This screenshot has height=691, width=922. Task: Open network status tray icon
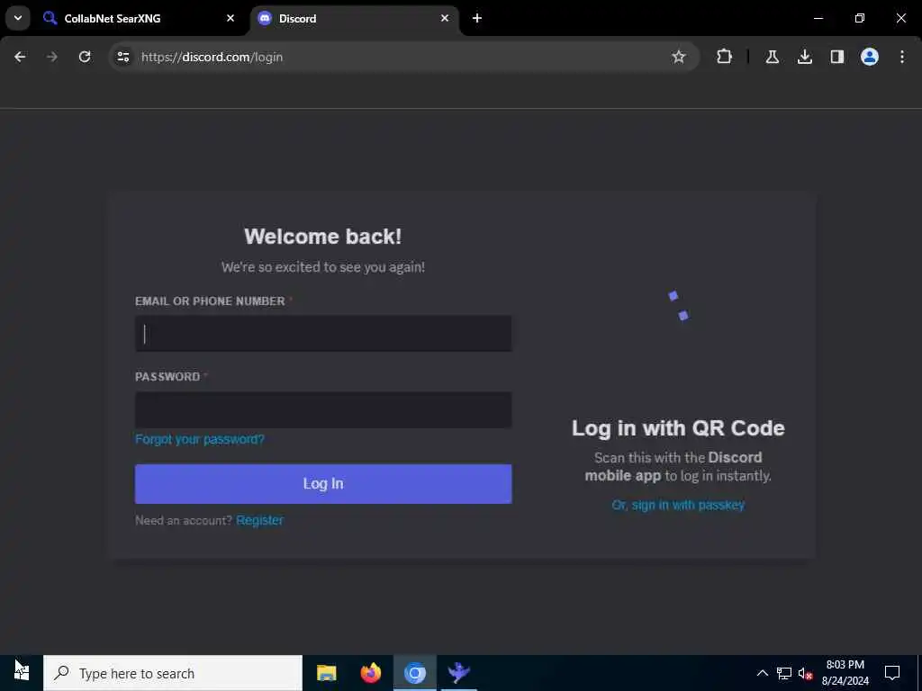point(784,673)
